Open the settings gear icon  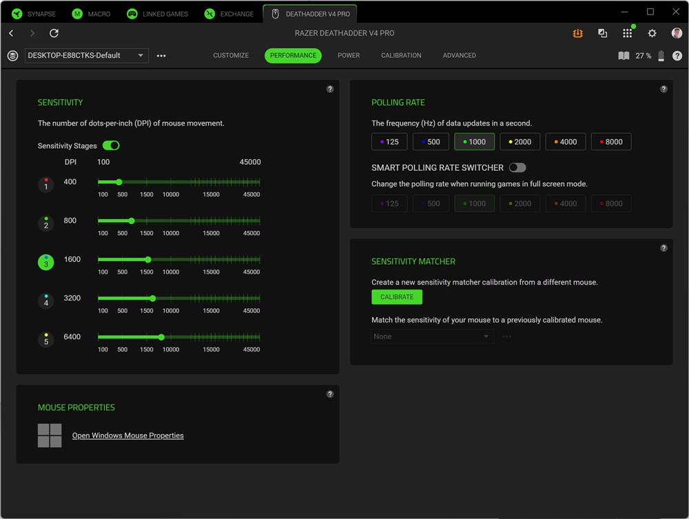point(652,33)
